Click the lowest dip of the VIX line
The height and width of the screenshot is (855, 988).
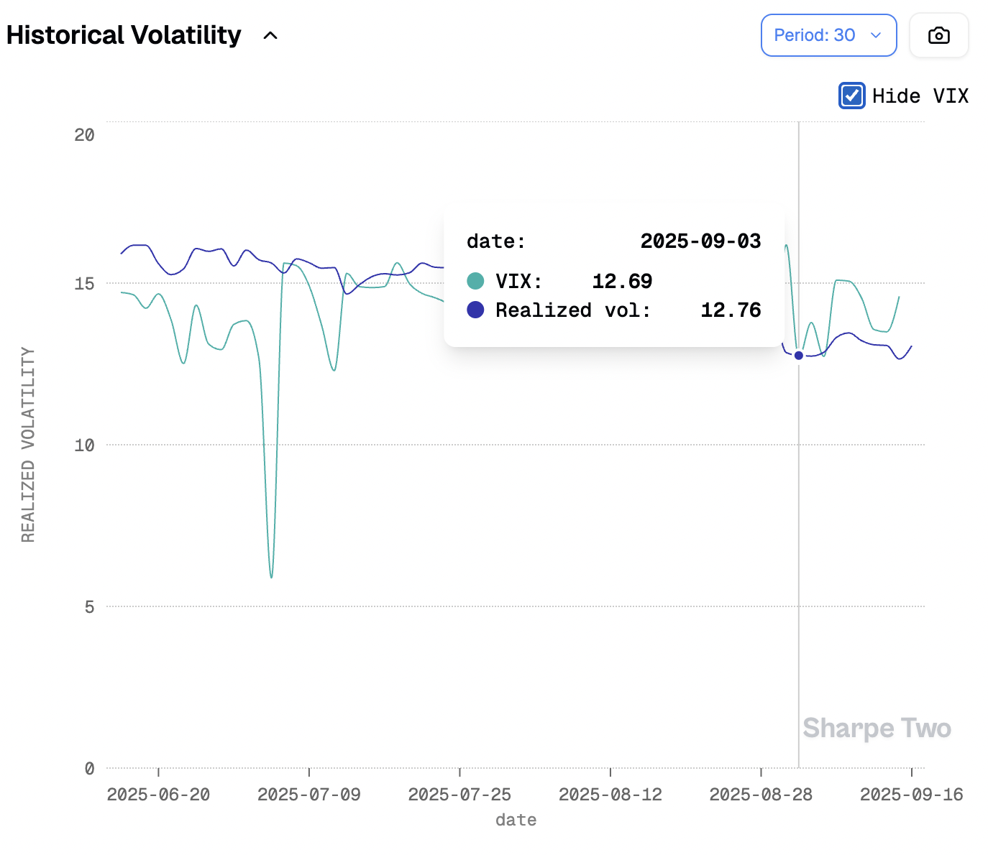tap(271, 576)
